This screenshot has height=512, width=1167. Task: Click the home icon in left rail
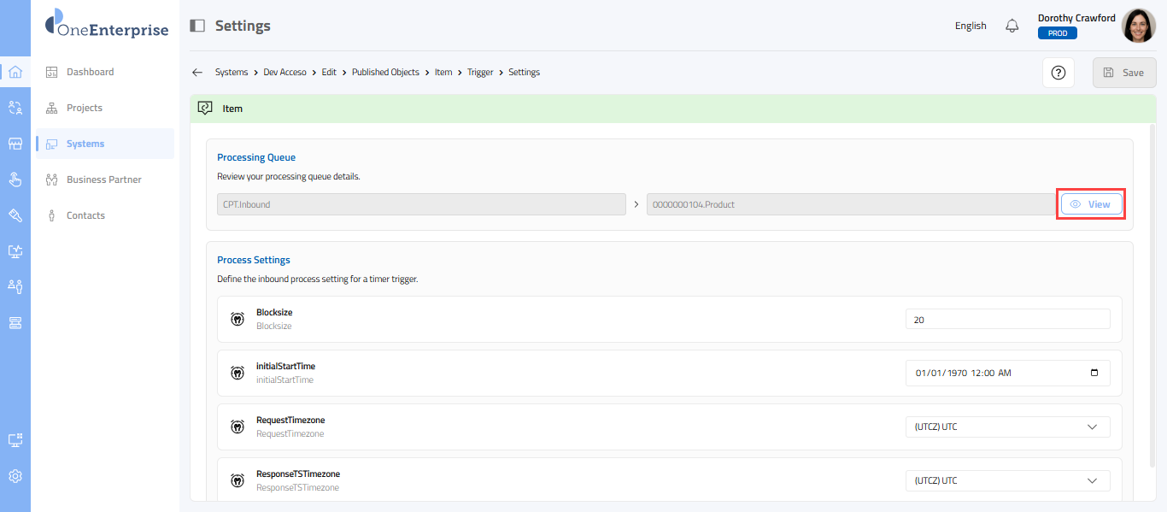(15, 72)
